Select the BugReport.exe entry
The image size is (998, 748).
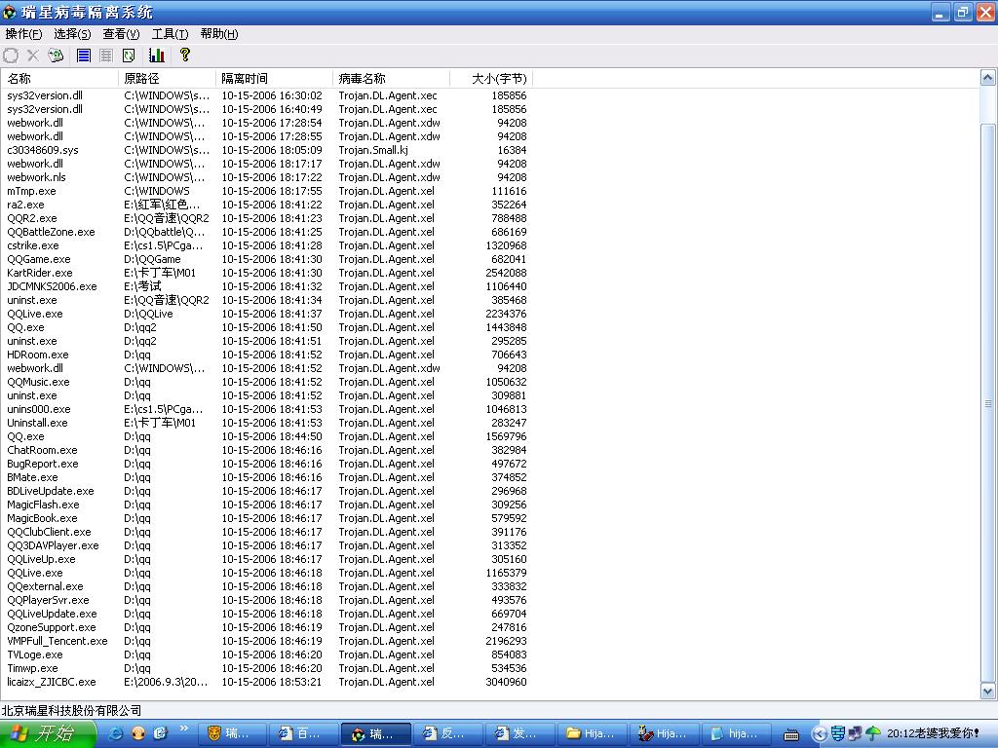[267, 464]
